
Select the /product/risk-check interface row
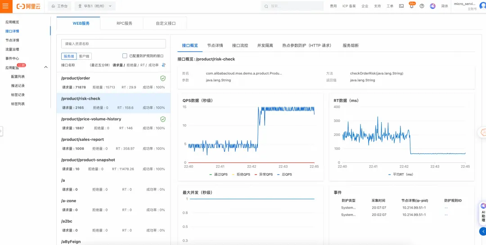coord(113,103)
